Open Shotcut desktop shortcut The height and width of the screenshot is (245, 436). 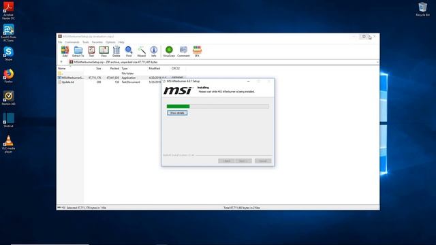[8, 120]
